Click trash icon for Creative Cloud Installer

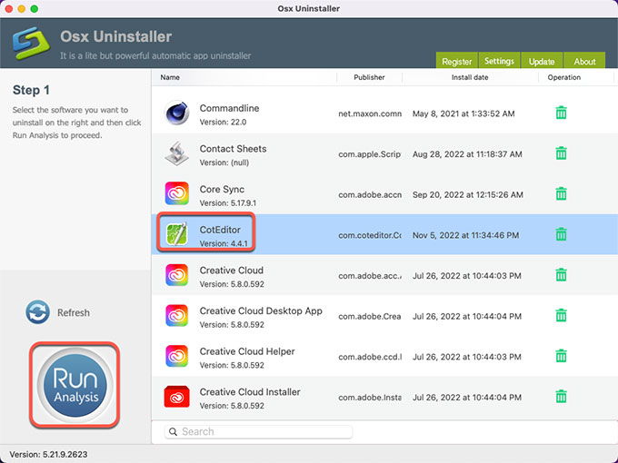click(562, 397)
